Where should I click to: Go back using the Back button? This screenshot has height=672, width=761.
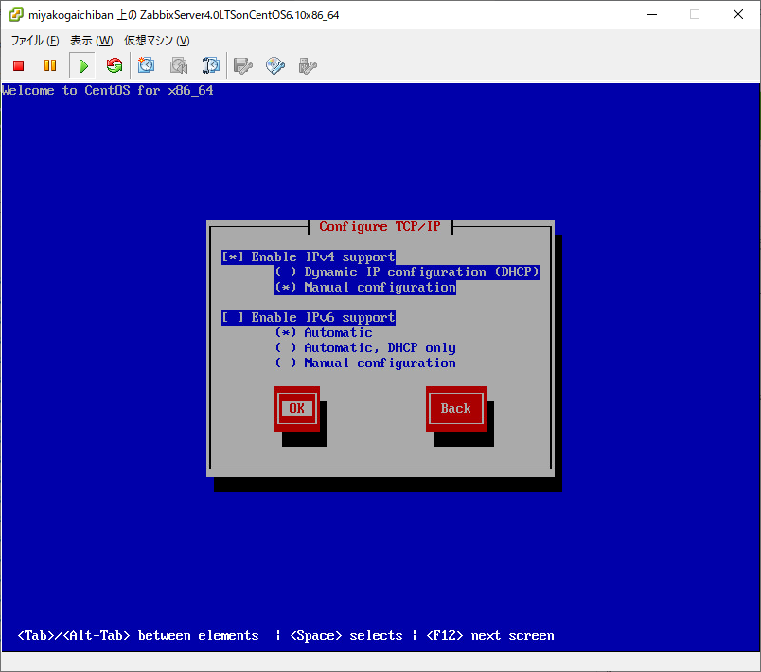click(x=455, y=409)
